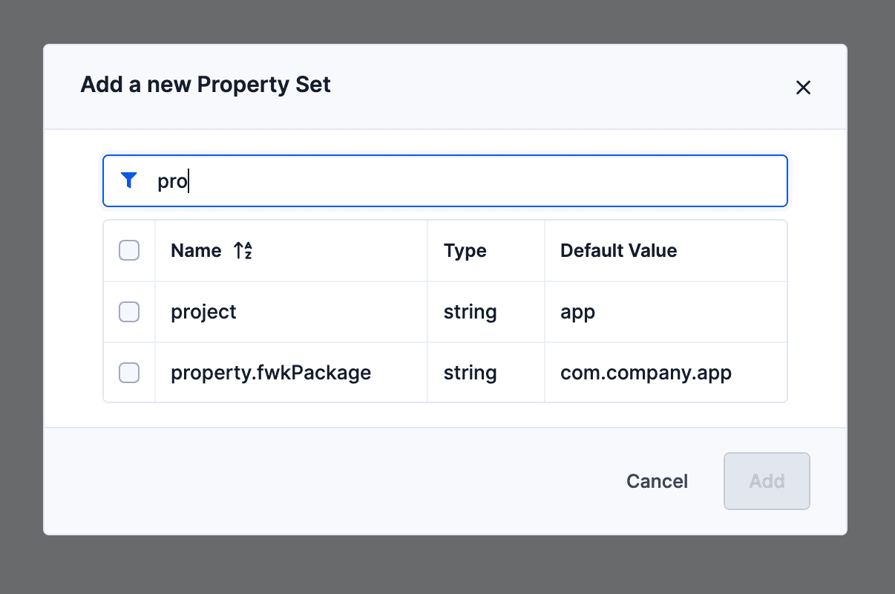Image resolution: width=895 pixels, height=594 pixels.
Task: Click the dimmed backdrop outside the dialog
Action: click(x=445, y=564)
